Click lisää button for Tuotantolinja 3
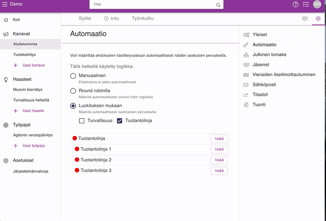The height and width of the screenshot is (221, 326). [219, 171]
